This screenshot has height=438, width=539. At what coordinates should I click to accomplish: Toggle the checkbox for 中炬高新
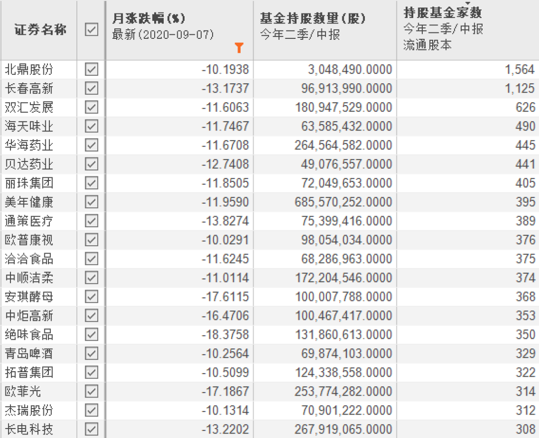click(91, 315)
